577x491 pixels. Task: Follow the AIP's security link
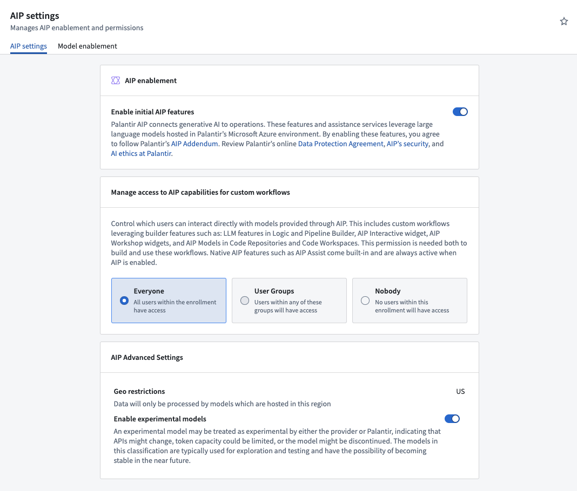(407, 144)
